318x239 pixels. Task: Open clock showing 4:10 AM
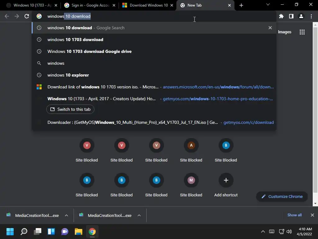(304, 232)
